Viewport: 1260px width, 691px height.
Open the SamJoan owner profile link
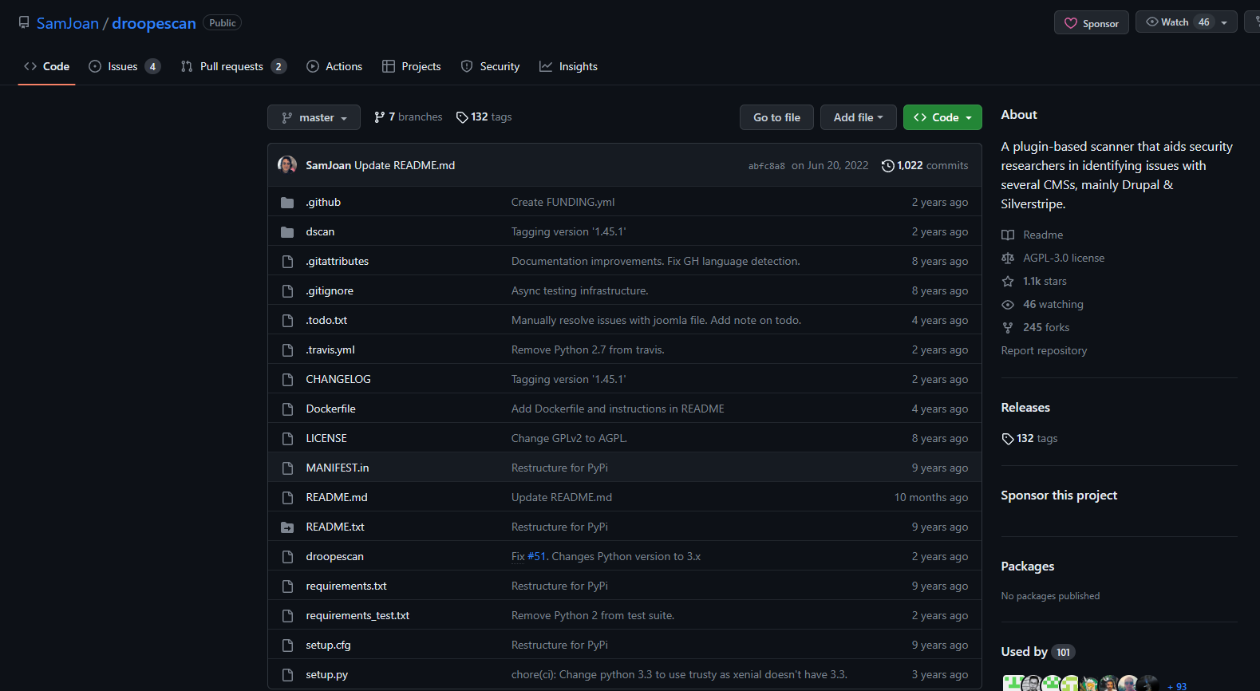click(x=68, y=23)
